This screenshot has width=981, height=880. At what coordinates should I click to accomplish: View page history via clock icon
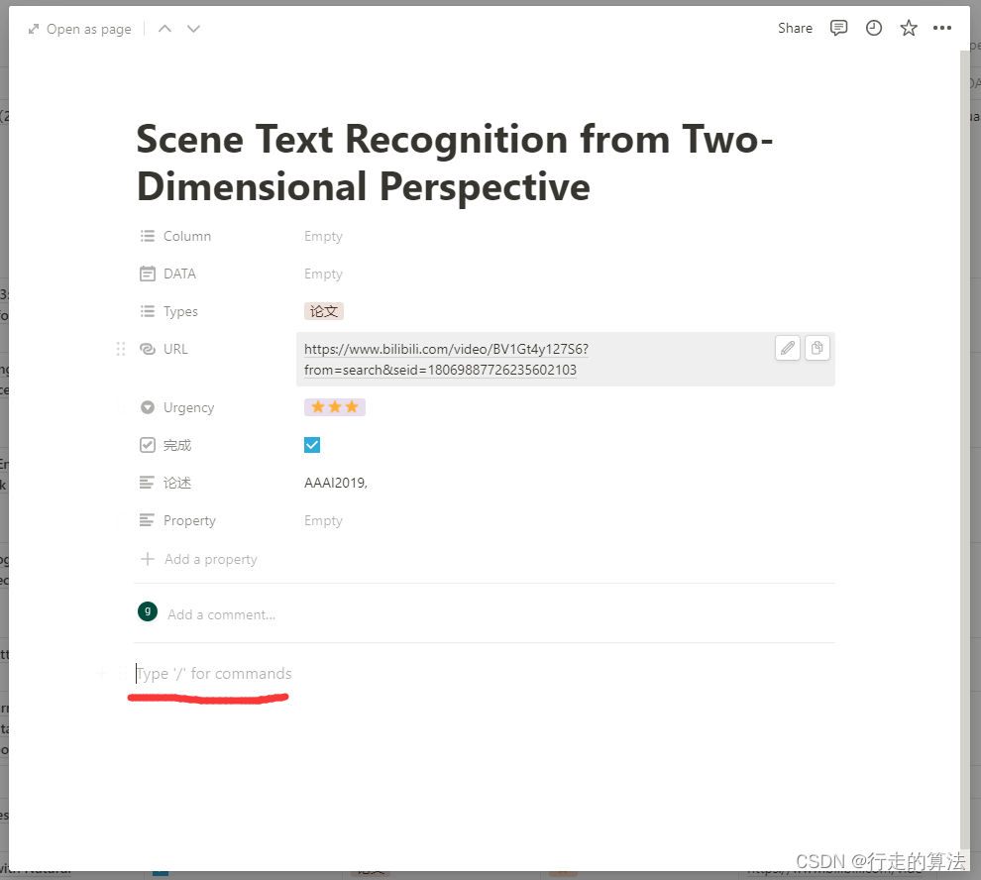tap(873, 28)
